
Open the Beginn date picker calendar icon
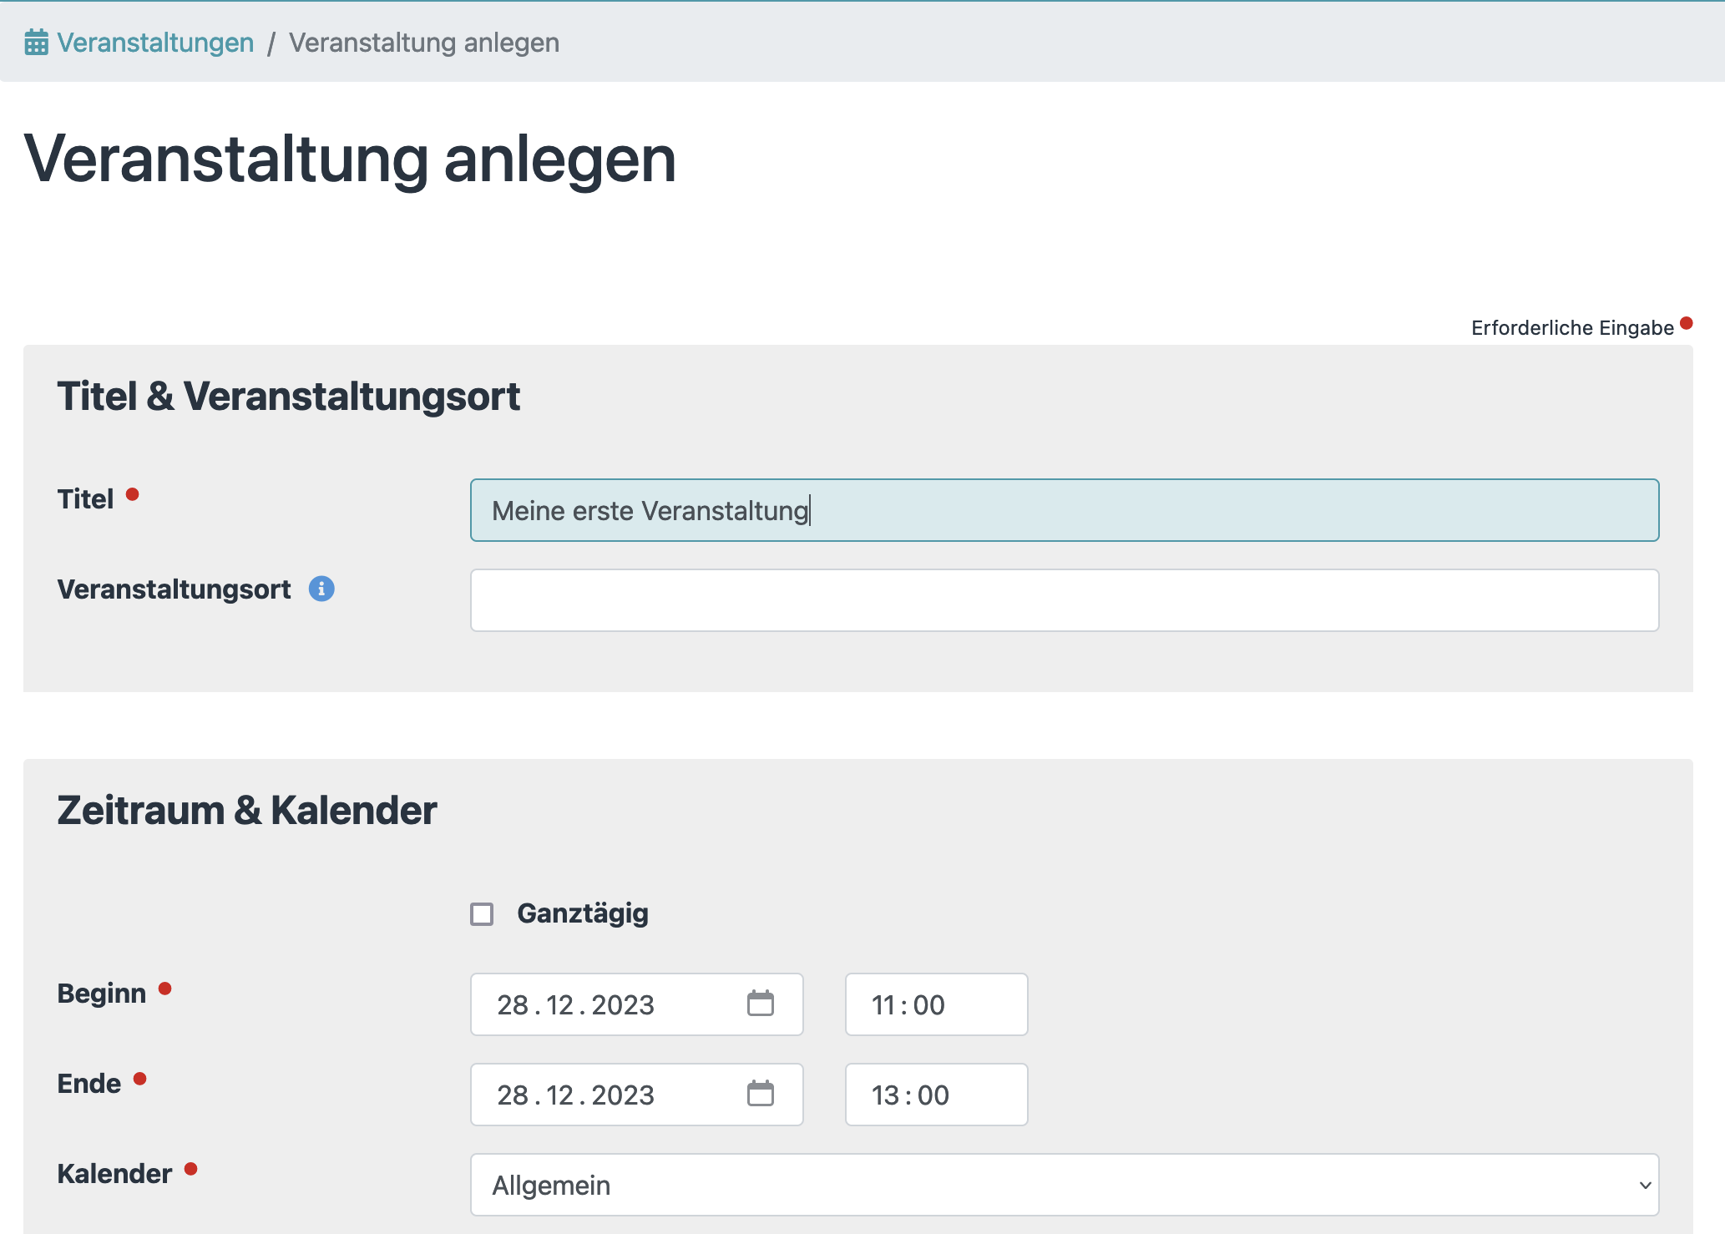760,1004
